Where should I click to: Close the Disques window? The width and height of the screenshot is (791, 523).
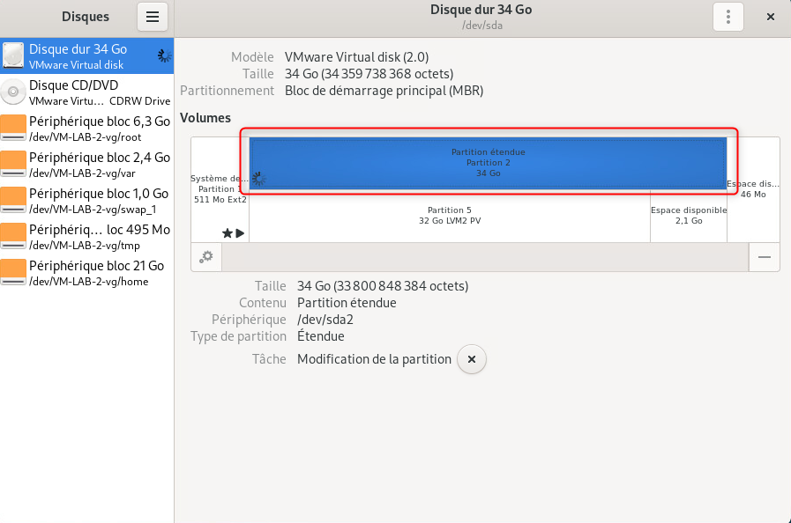771,17
